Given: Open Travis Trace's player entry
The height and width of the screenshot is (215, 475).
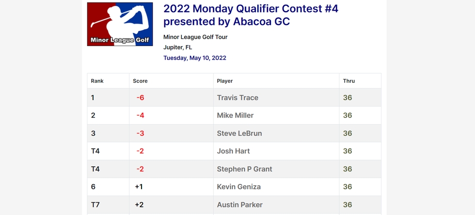Looking at the screenshot, I should click(237, 98).
